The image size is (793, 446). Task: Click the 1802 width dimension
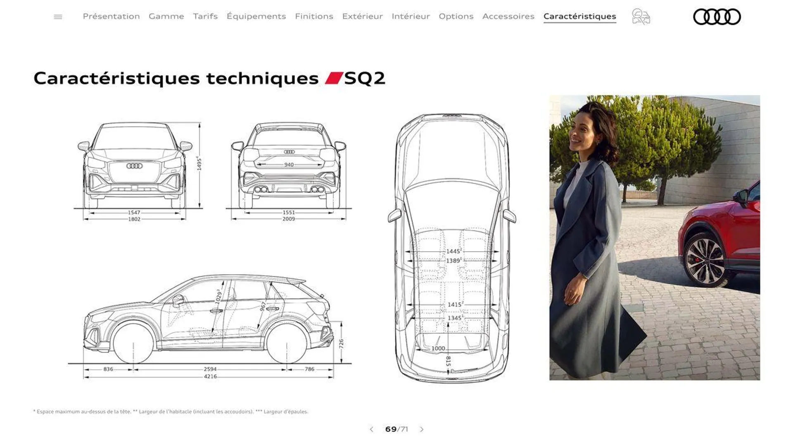coord(134,219)
